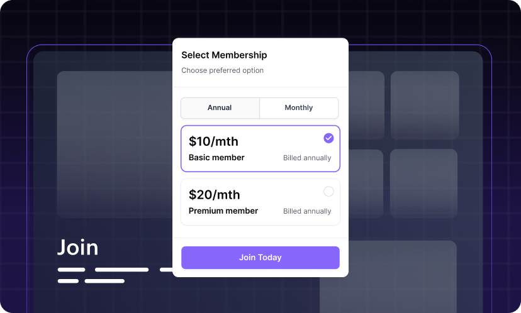Click the Join Today button
The width and height of the screenshot is (521, 313).
point(260,258)
